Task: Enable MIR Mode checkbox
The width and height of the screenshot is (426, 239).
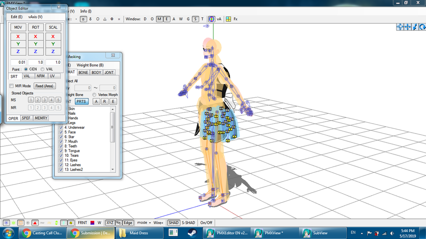Action: click(x=12, y=86)
